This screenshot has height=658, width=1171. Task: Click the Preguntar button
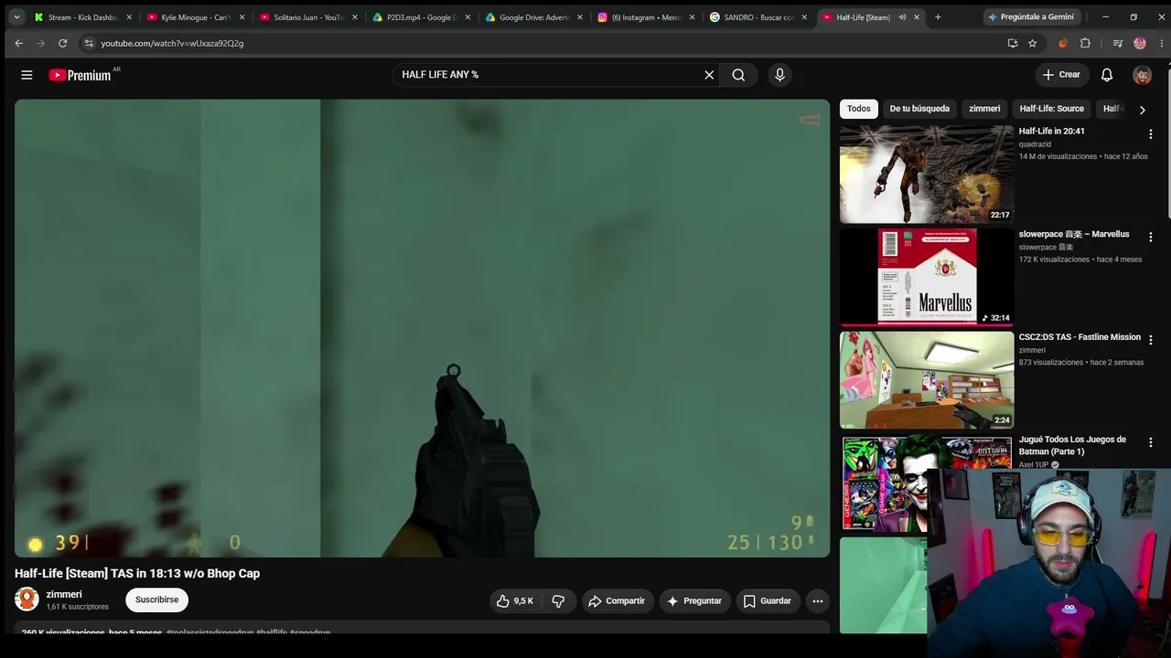pyautogui.click(x=694, y=600)
